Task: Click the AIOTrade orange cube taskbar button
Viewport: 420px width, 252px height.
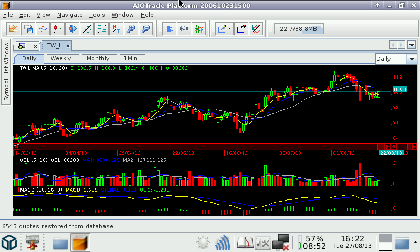Action: click(x=80, y=243)
